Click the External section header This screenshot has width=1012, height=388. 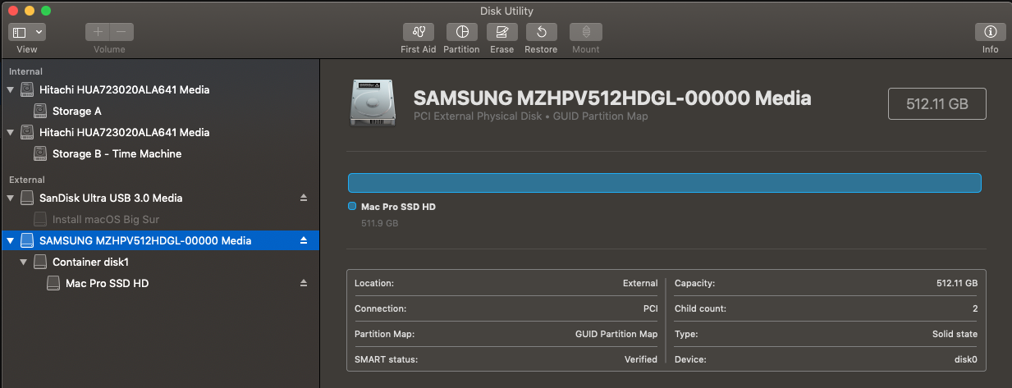click(27, 180)
